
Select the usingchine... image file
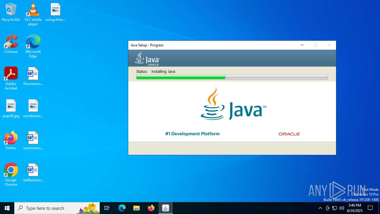pos(56,12)
